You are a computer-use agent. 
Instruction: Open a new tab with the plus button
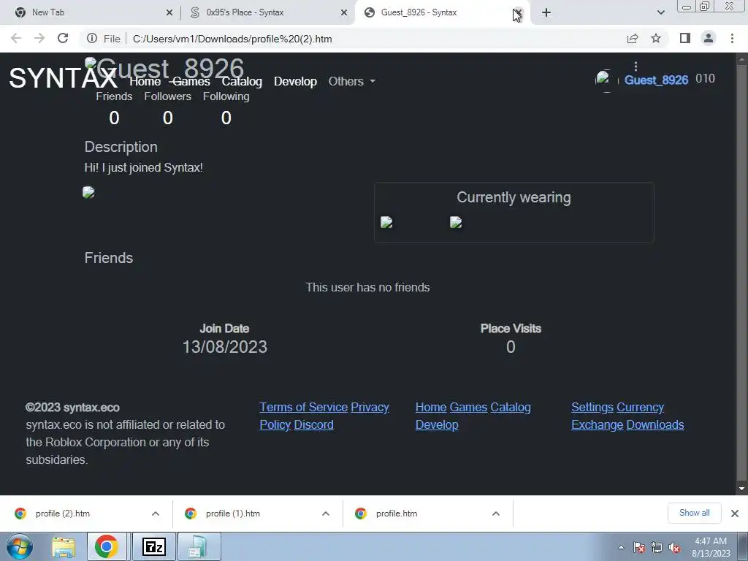546,13
